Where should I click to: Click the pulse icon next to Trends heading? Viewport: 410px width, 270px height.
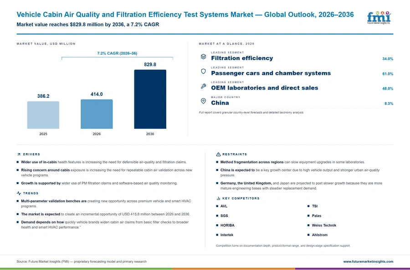pos(19,193)
